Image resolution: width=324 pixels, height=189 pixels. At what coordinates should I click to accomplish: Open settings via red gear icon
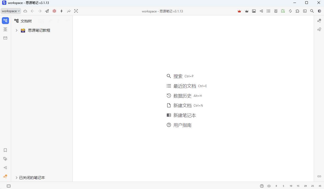[54, 11]
